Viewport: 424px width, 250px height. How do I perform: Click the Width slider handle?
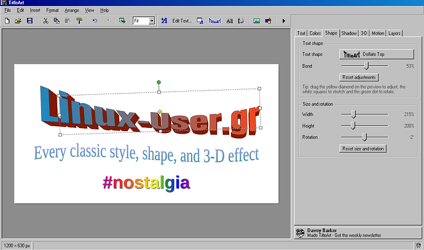(354, 115)
